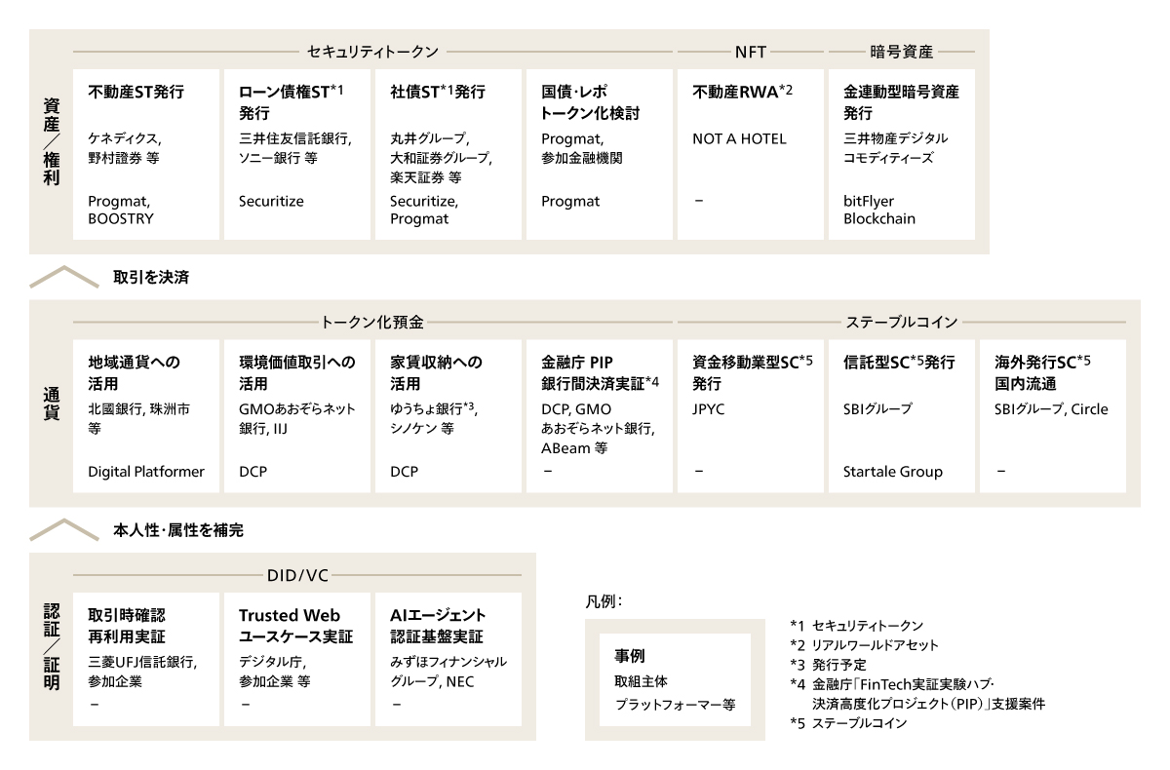
Task: Click 事例 in the legend box
Action: point(631,655)
